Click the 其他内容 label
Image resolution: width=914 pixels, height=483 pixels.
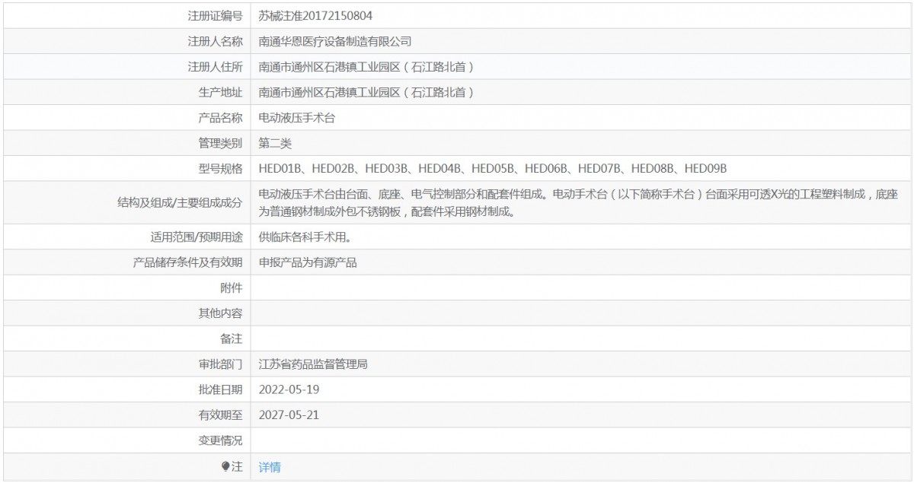[220, 313]
